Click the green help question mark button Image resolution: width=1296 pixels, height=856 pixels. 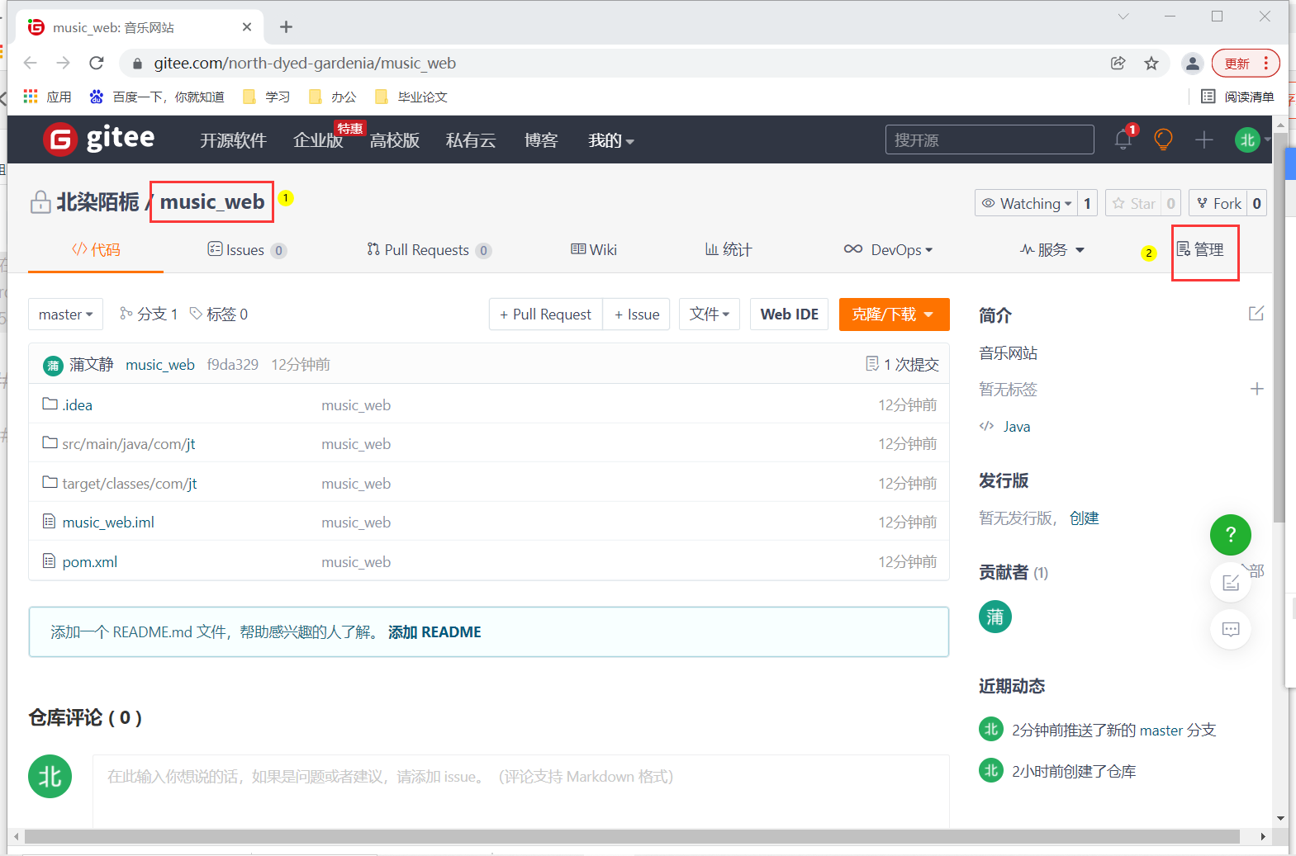(1231, 535)
